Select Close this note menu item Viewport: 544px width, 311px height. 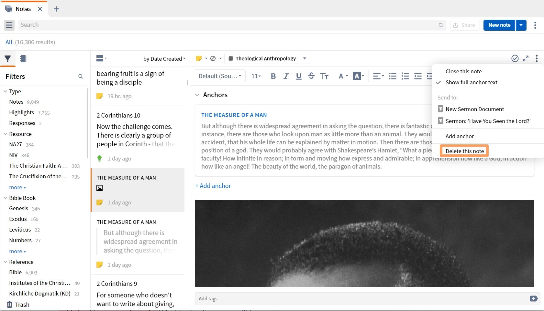click(x=463, y=71)
